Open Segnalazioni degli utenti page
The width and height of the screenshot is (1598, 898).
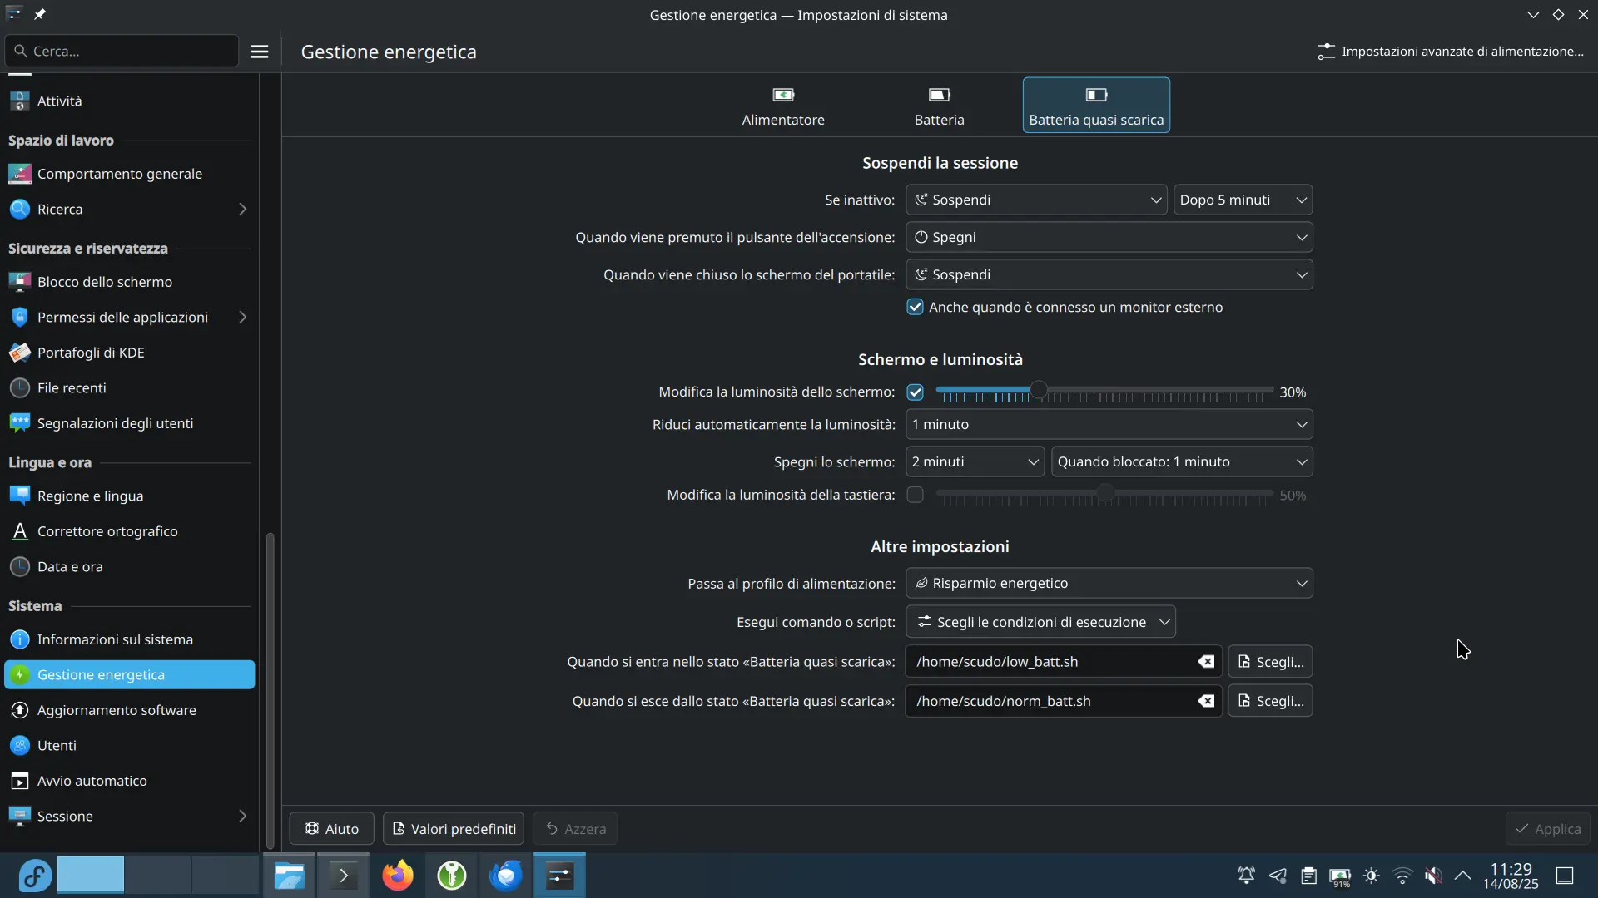(114, 422)
